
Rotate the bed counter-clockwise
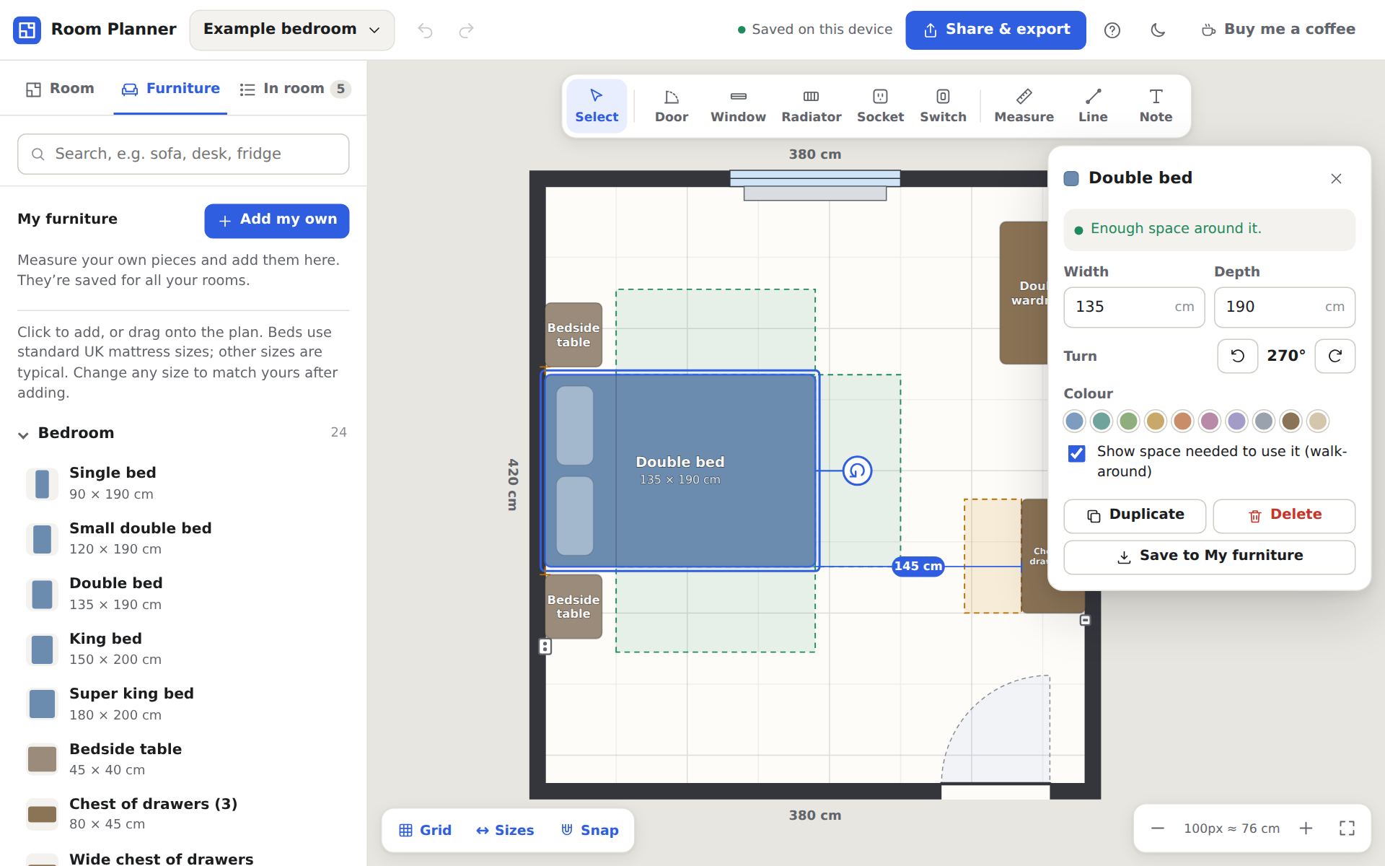click(1237, 357)
